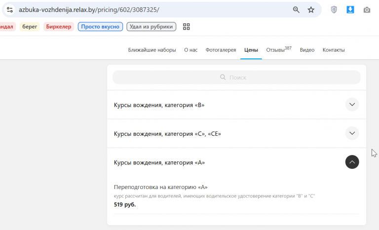The width and height of the screenshot is (379, 230).
Task: Click the search magnifier icon in Поиск field
Action: click(x=223, y=77)
